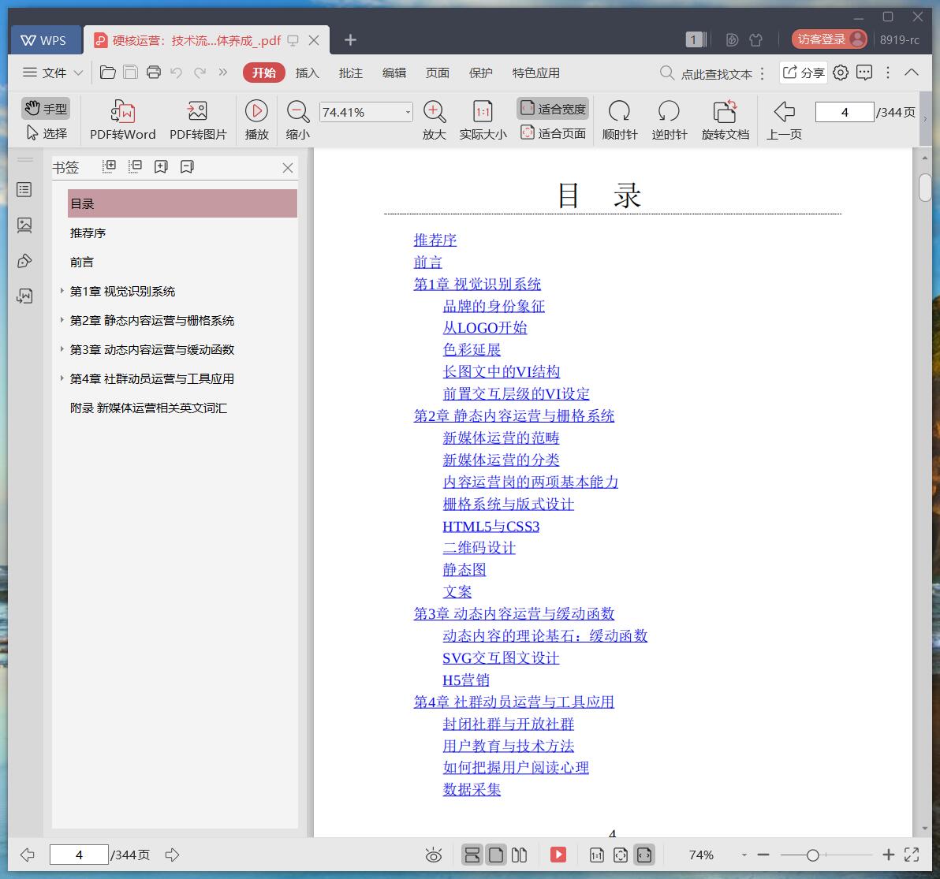Zoom out with the magnifier minus
The height and width of the screenshot is (879, 940).
point(297,120)
